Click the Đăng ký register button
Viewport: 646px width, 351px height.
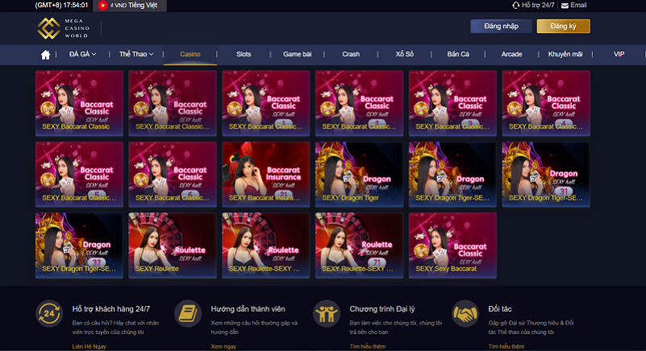pyautogui.click(x=563, y=26)
